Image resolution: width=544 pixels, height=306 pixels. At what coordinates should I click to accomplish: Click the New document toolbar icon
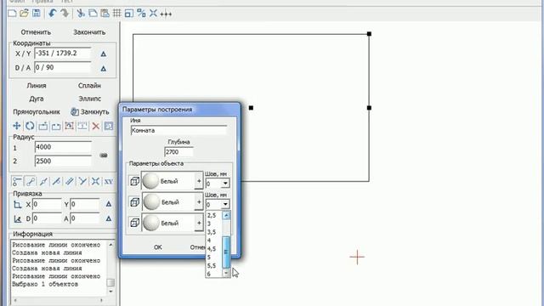click(12, 14)
